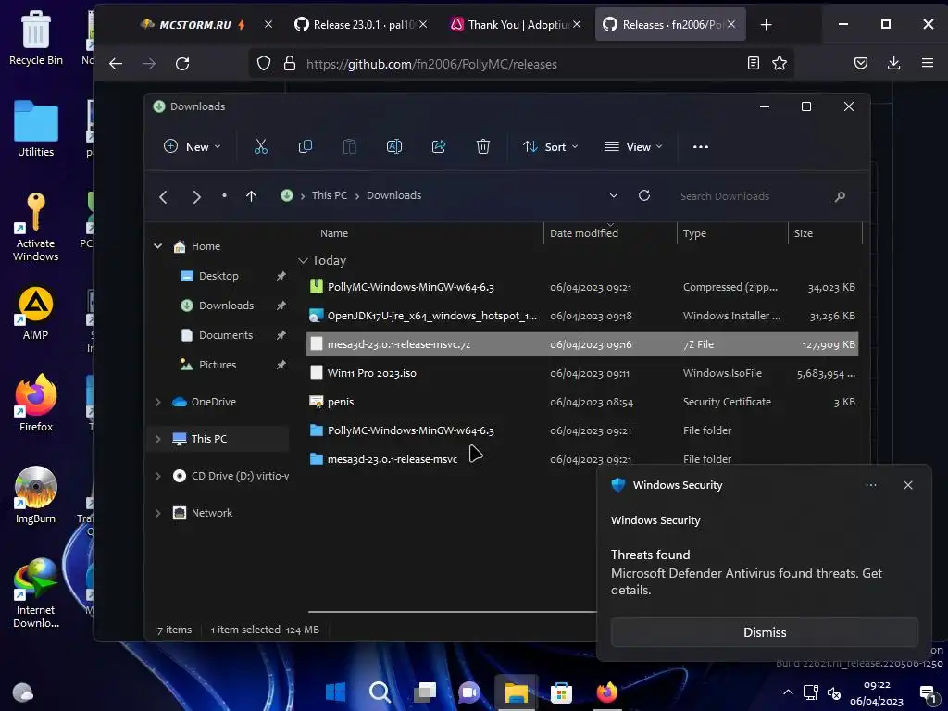The width and height of the screenshot is (948, 711).
Task: Open the Recycle Bin desktop icon
Action: 36,37
